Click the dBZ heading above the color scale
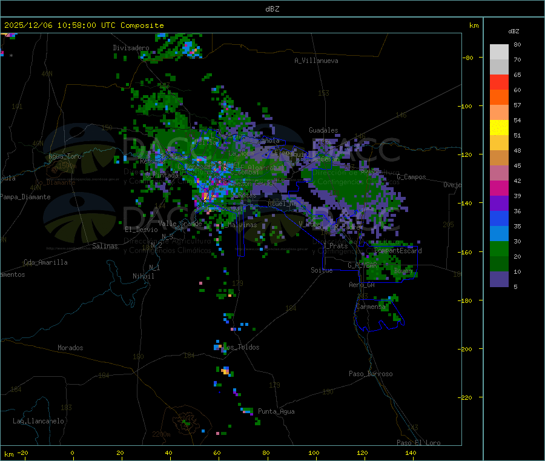Viewport: 545px width, 461px height. coord(514,32)
